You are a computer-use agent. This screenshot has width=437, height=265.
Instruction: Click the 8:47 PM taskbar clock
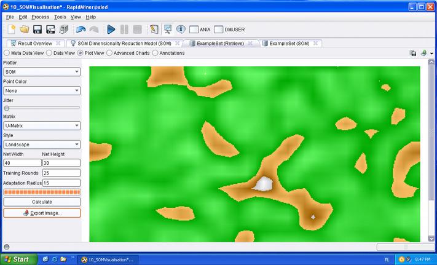click(423, 259)
